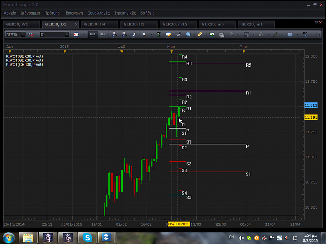Switch to the GER30, H4 tab
Image resolution: width=326 pixels, height=244 pixels.
tap(100, 24)
